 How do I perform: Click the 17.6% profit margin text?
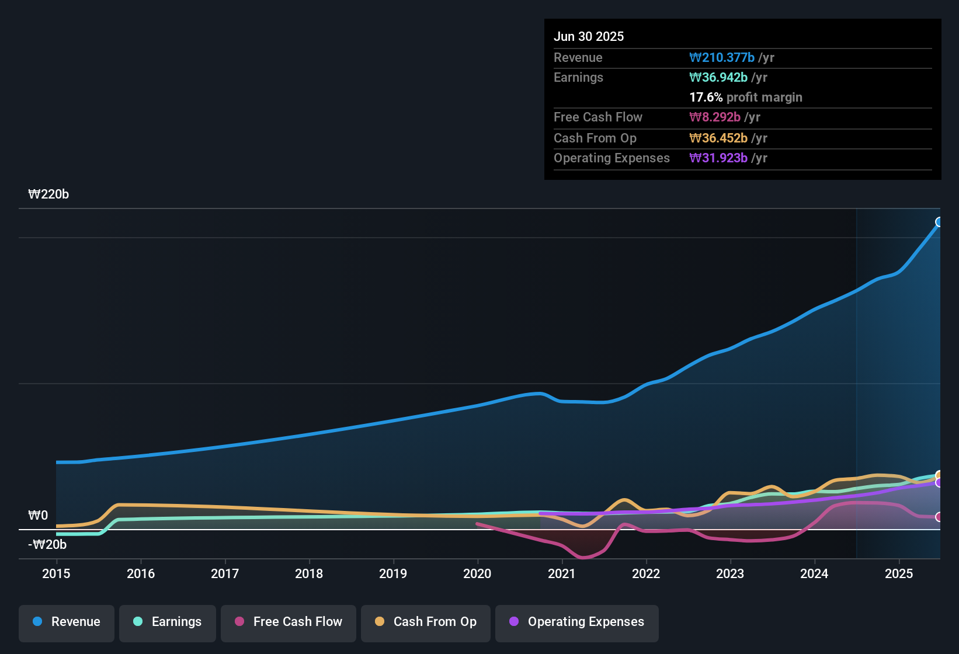pyautogui.click(x=746, y=97)
